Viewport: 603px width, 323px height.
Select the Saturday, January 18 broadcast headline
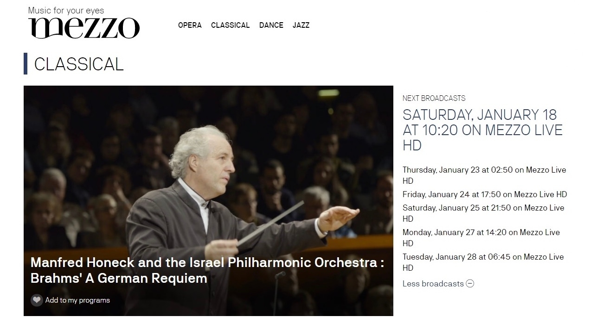[482, 130]
